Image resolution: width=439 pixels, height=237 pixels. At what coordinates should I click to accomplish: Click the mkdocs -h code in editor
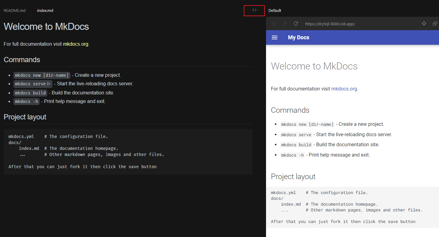coord(27,101)
